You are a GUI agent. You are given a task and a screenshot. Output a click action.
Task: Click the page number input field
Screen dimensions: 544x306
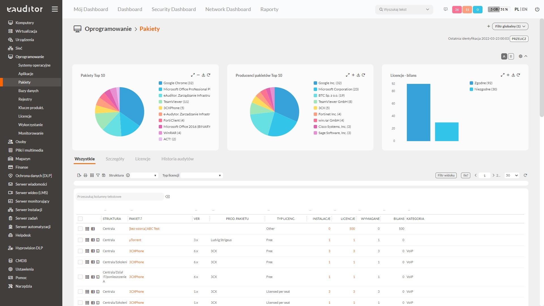click(484, 175)
